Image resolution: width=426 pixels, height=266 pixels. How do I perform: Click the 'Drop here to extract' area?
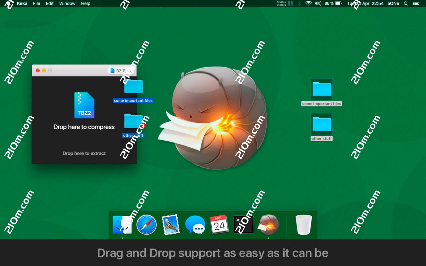[84, 153]
